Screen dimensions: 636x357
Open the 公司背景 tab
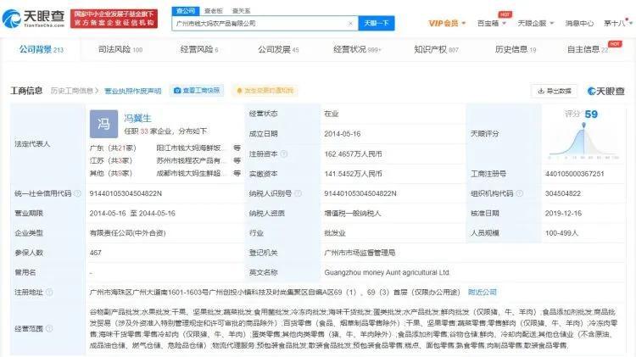tap(41, 49)
